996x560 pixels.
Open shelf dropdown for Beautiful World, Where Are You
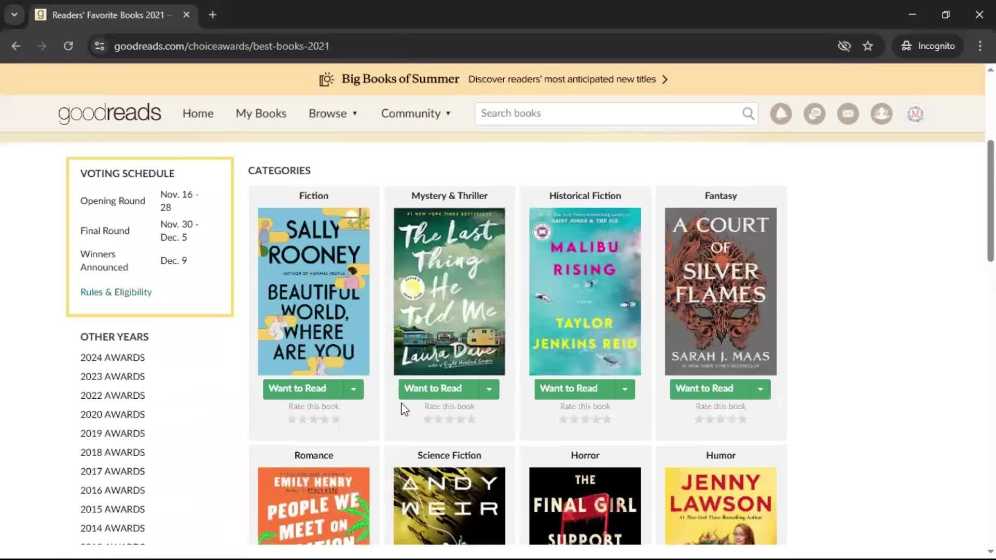tap(353, 389)
